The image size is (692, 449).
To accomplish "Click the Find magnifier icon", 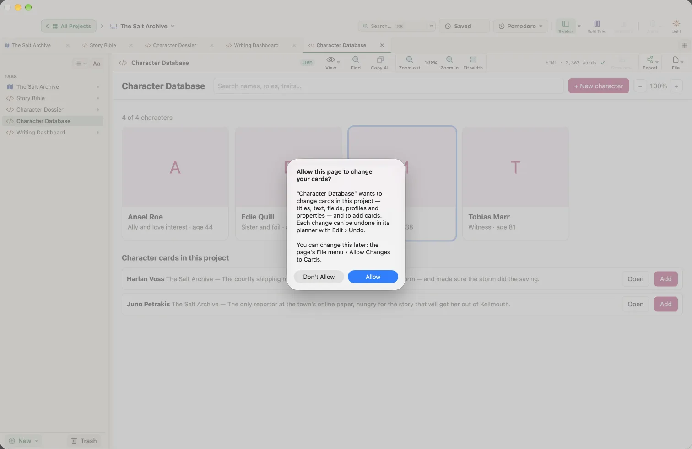I will click(356, 60).
